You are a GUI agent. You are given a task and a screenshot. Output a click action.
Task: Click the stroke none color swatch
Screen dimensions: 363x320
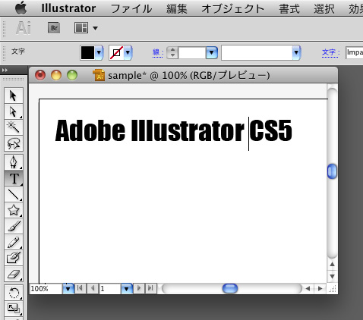click(116, 52)
